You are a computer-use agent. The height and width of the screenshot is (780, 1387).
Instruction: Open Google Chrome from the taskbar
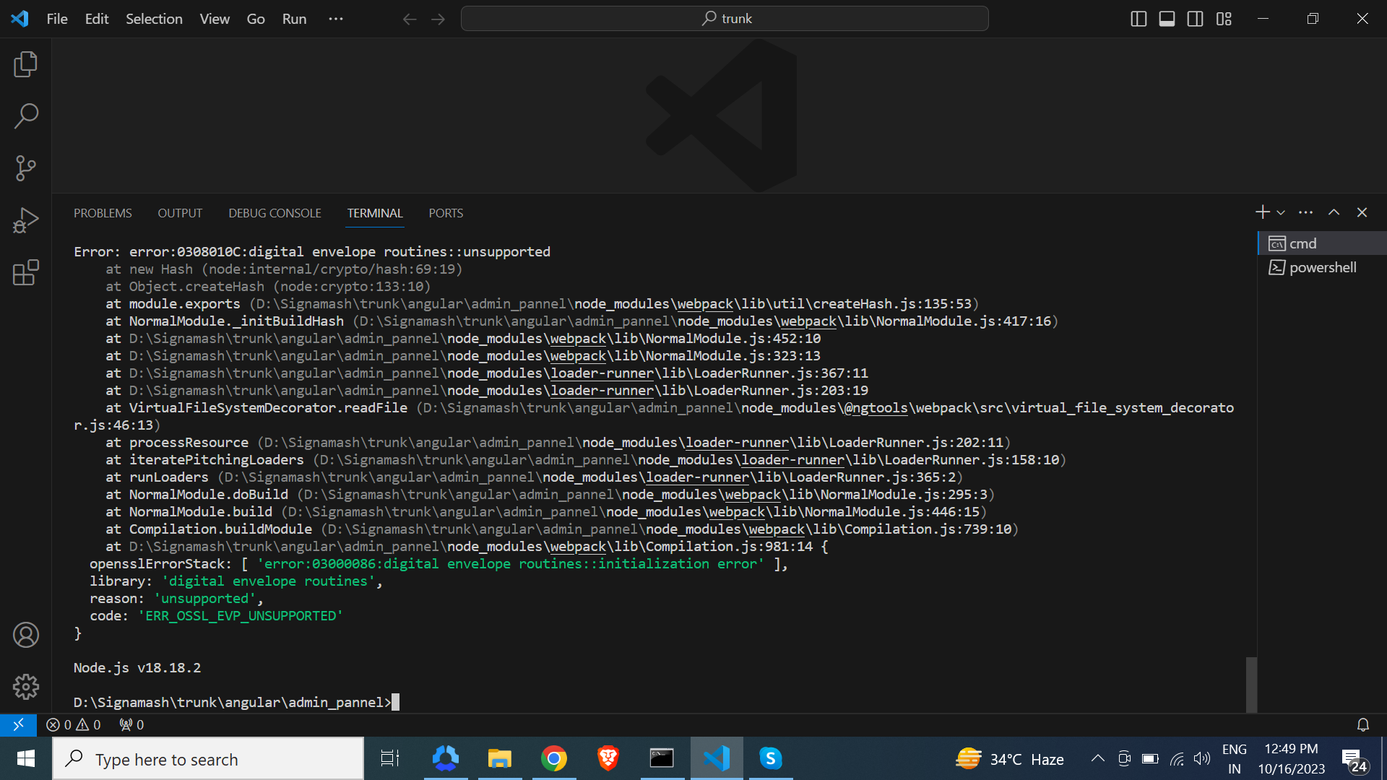point(554,758)
